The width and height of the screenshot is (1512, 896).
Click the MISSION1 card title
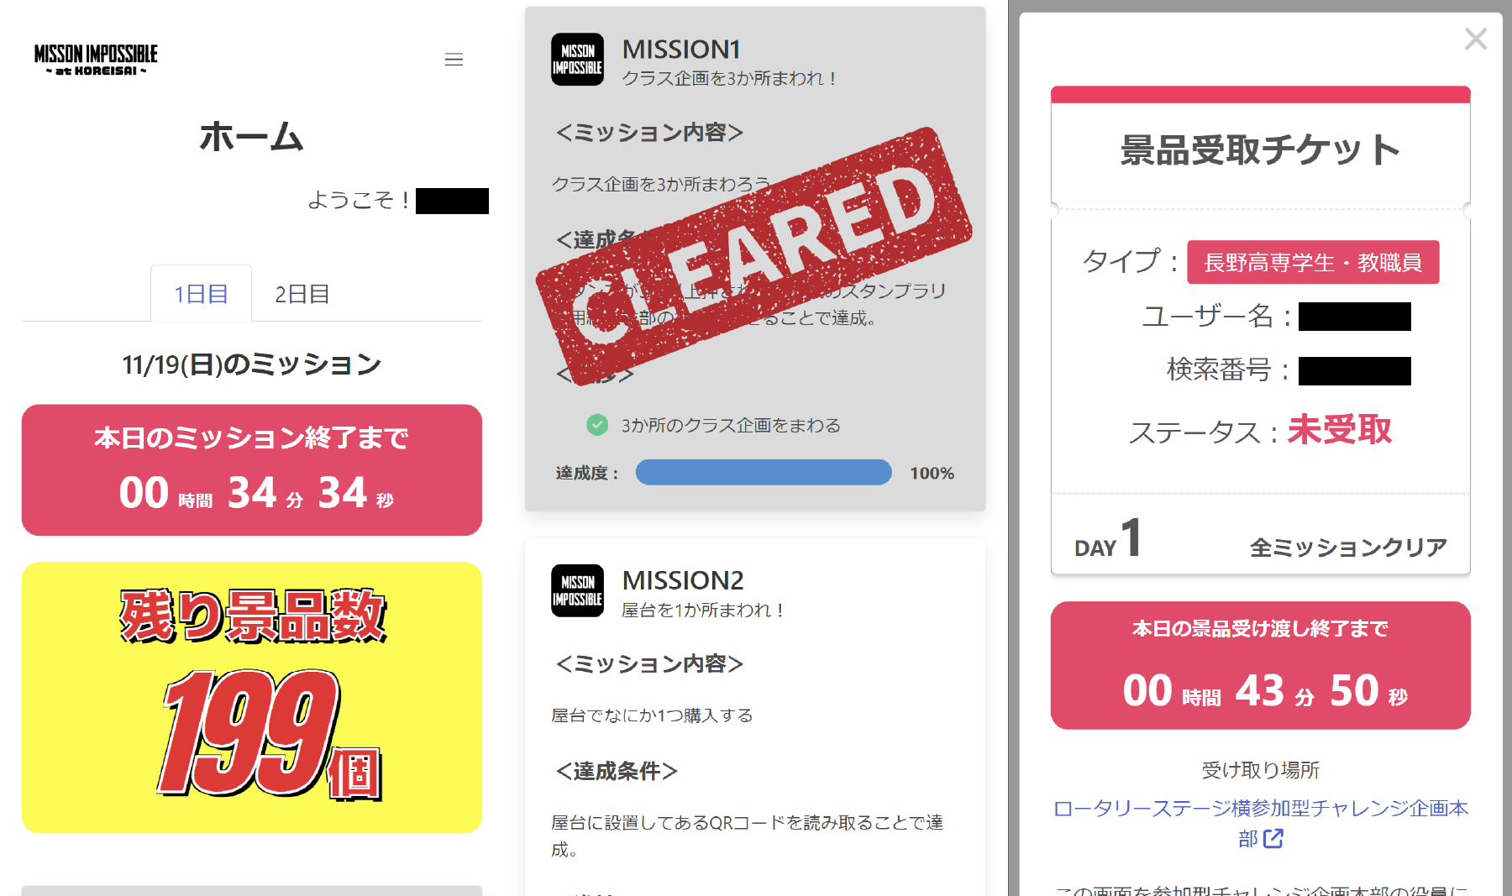pyautogui.click(x=681, y=50)
